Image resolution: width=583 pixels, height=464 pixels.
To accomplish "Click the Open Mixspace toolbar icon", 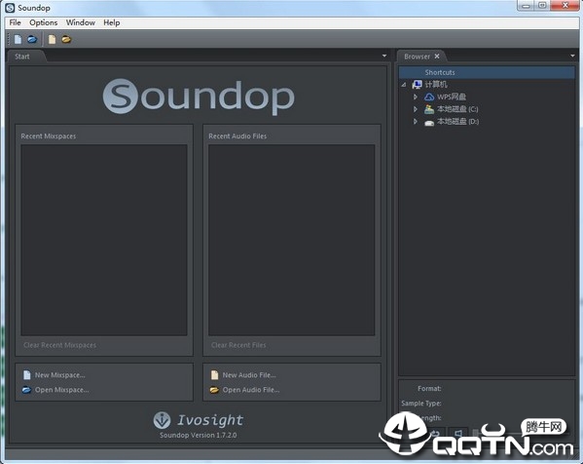I will (x=32, y=39).
